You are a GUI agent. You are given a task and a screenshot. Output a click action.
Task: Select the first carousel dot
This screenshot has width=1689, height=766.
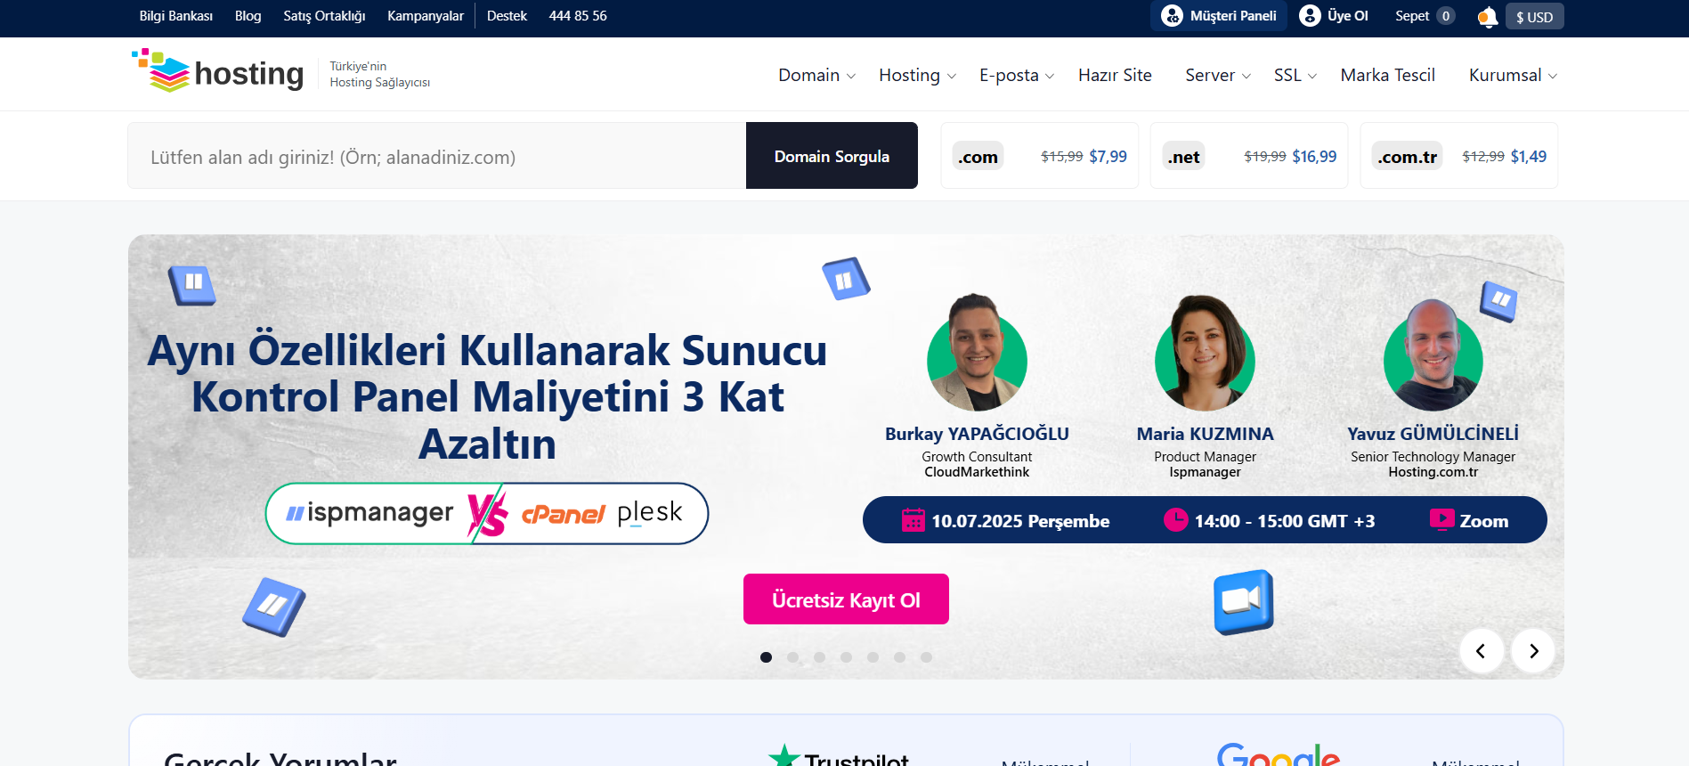766,657
